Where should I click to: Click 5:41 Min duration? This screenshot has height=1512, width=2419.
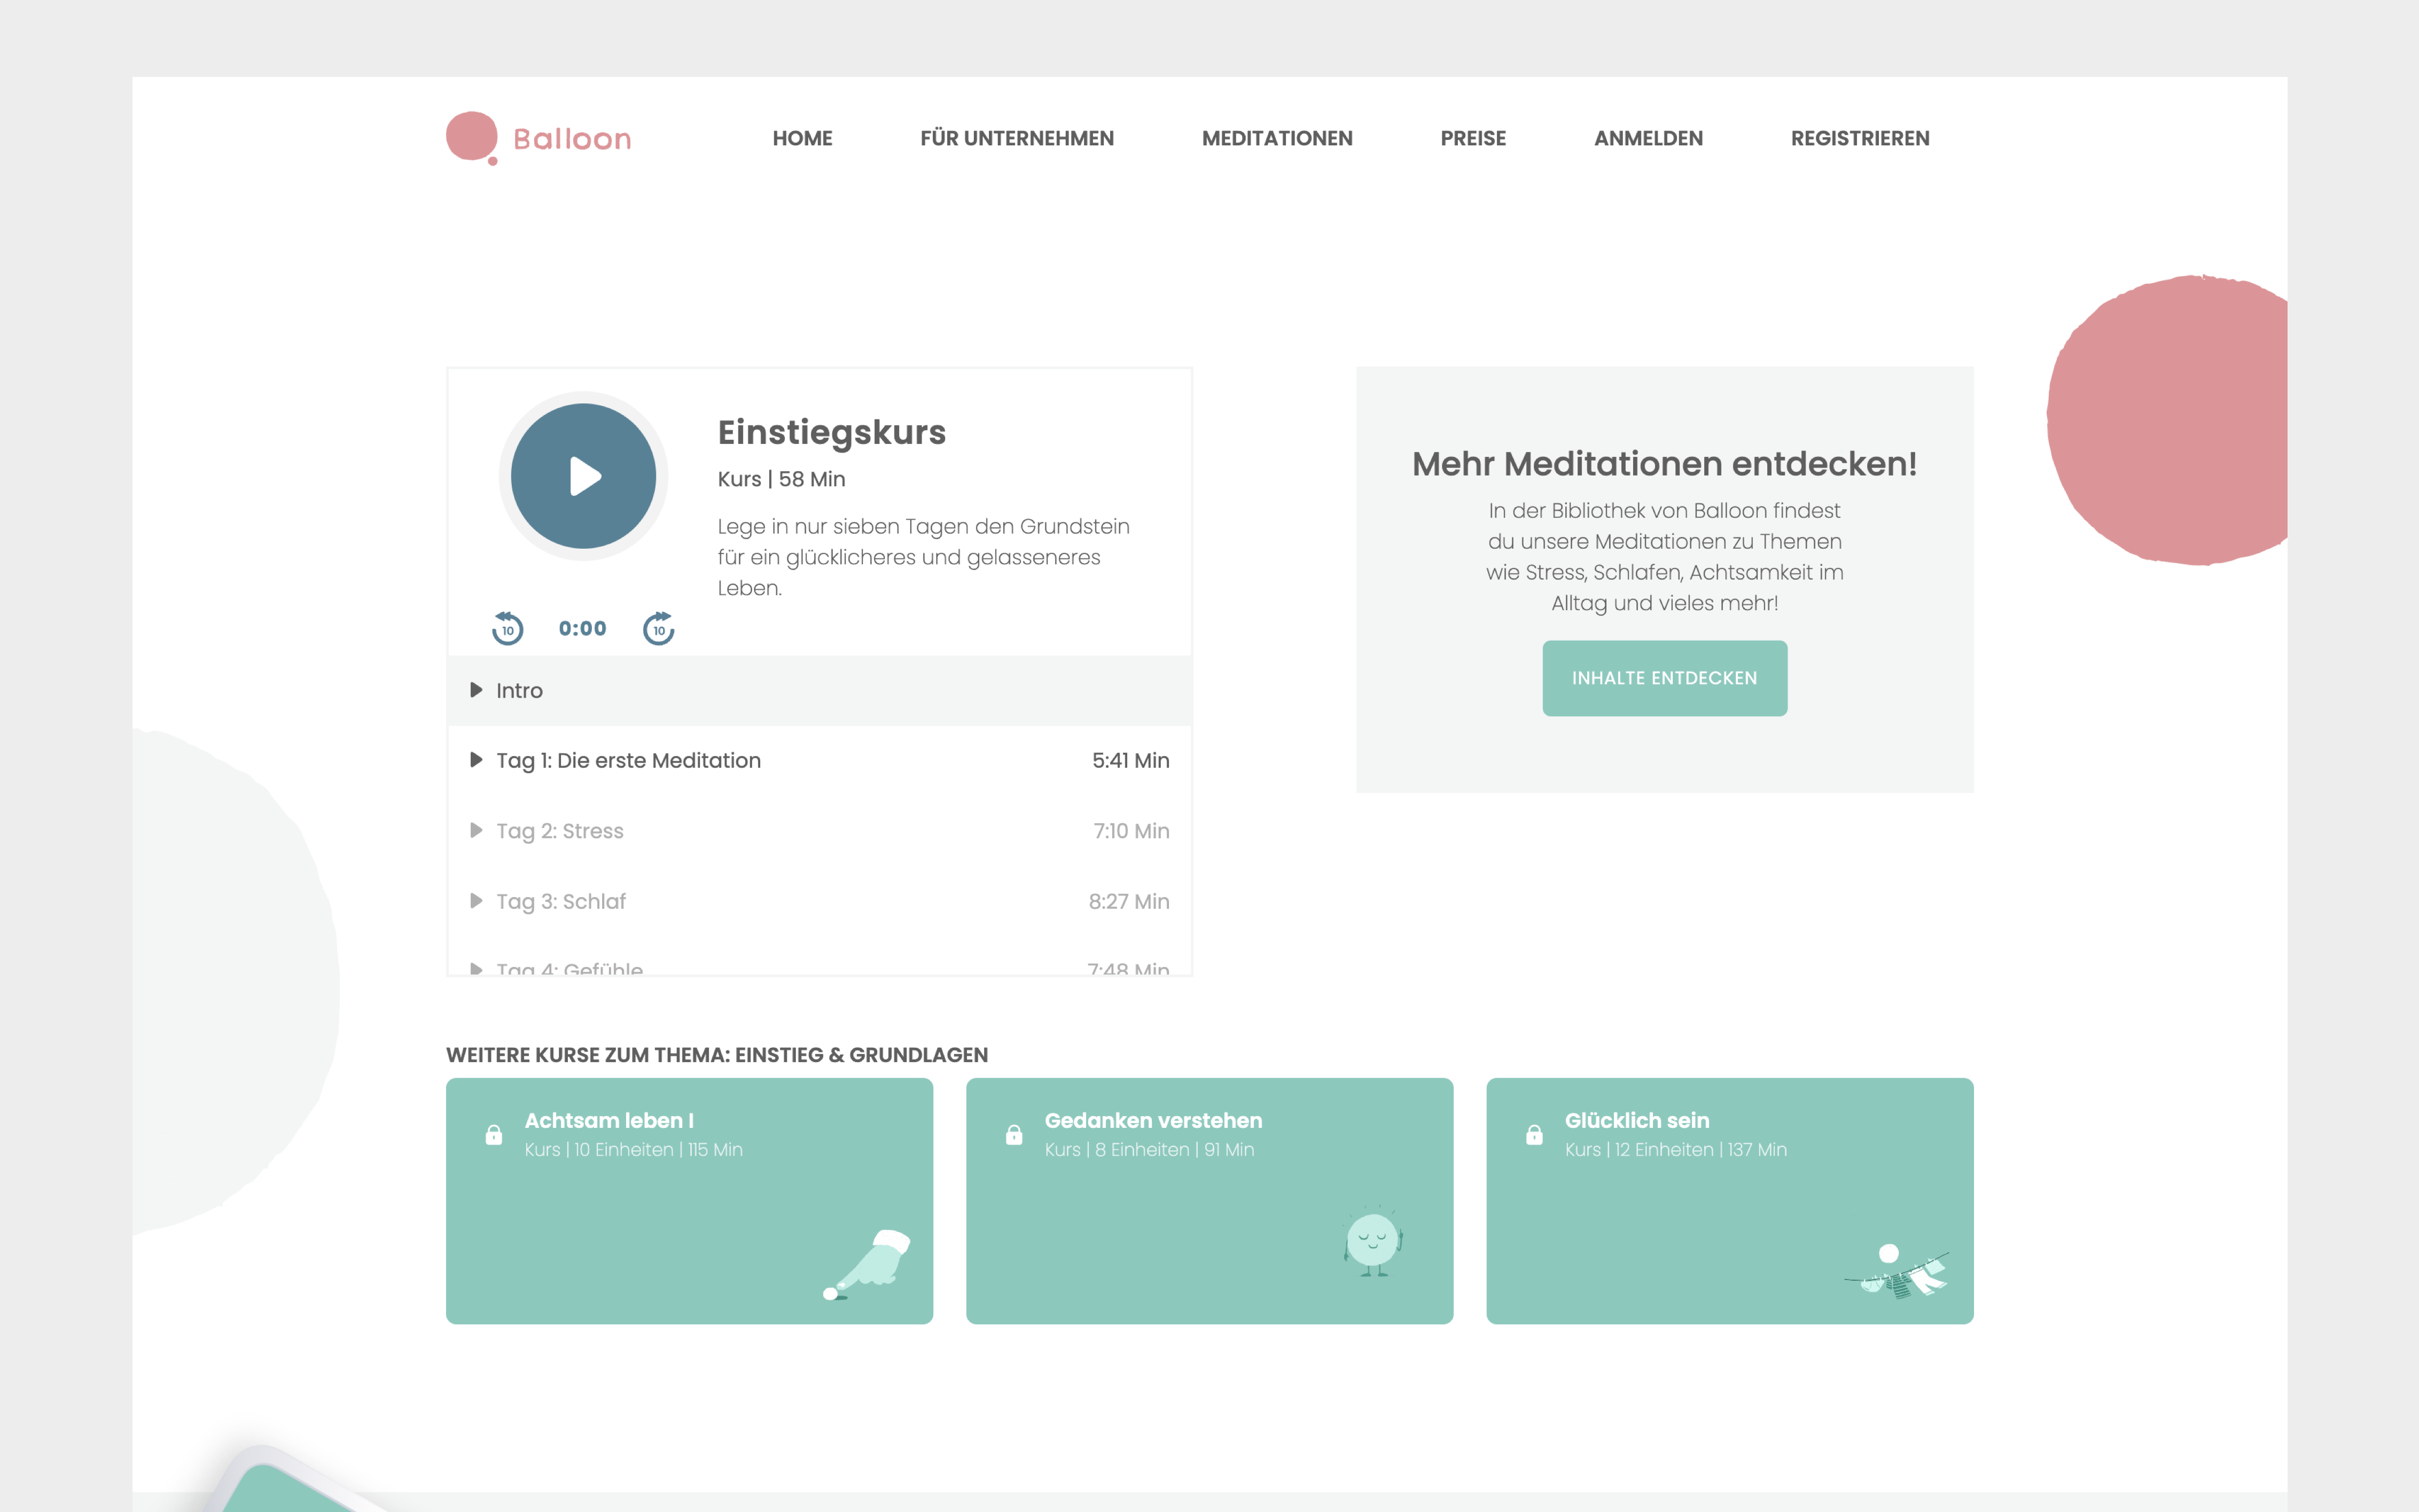pyautogui.click(x=1130, y=760)
